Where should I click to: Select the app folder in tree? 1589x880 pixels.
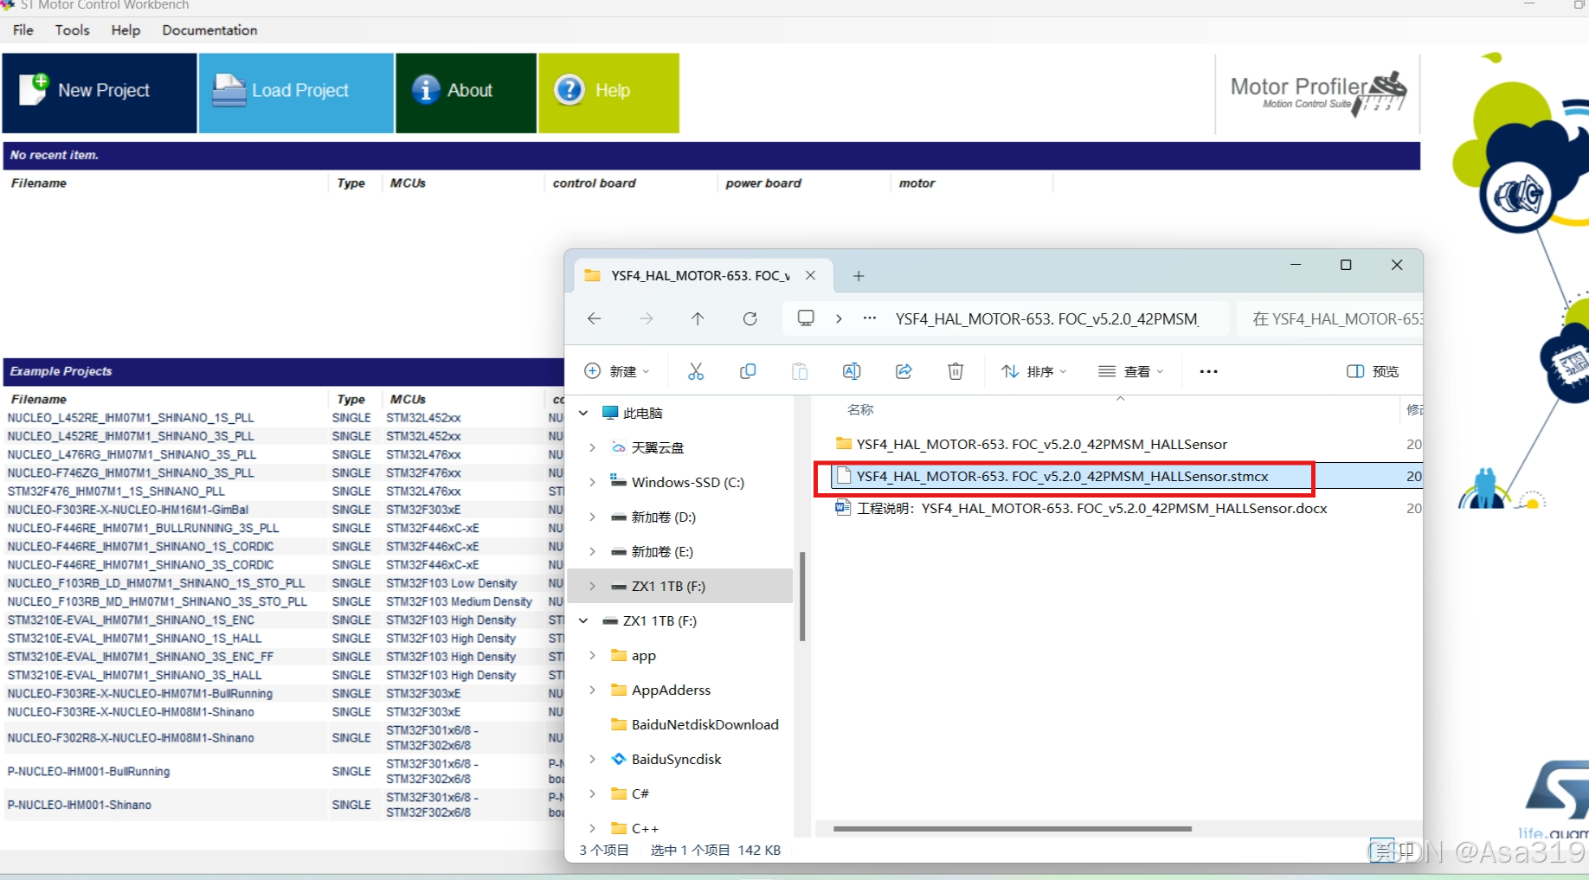[x=643, y=655]
